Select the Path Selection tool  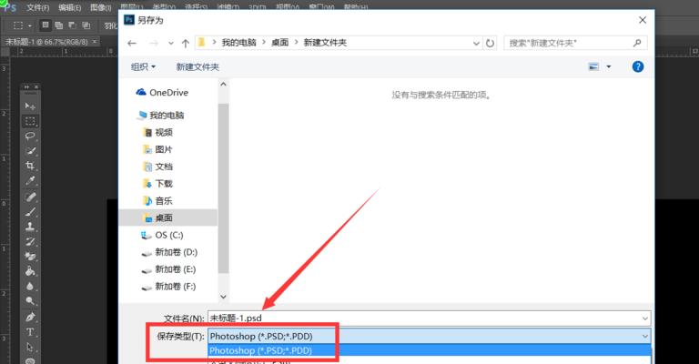pos(30,347)
